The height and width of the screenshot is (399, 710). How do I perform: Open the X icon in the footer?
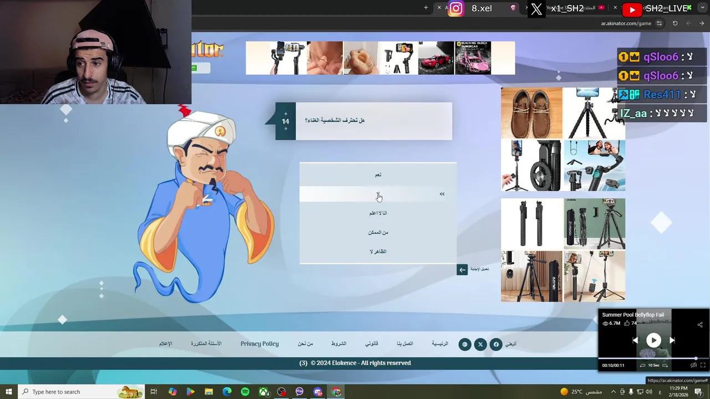(480, 344)
